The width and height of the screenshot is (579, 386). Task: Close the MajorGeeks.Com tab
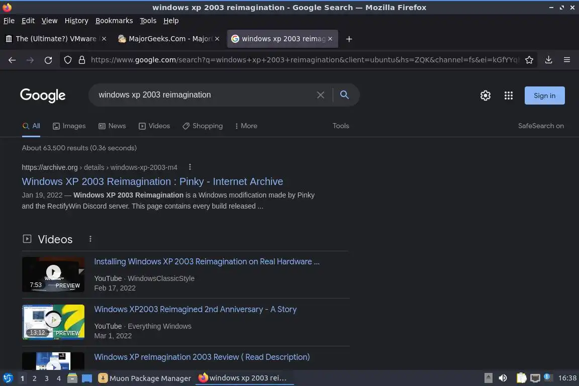217,39
